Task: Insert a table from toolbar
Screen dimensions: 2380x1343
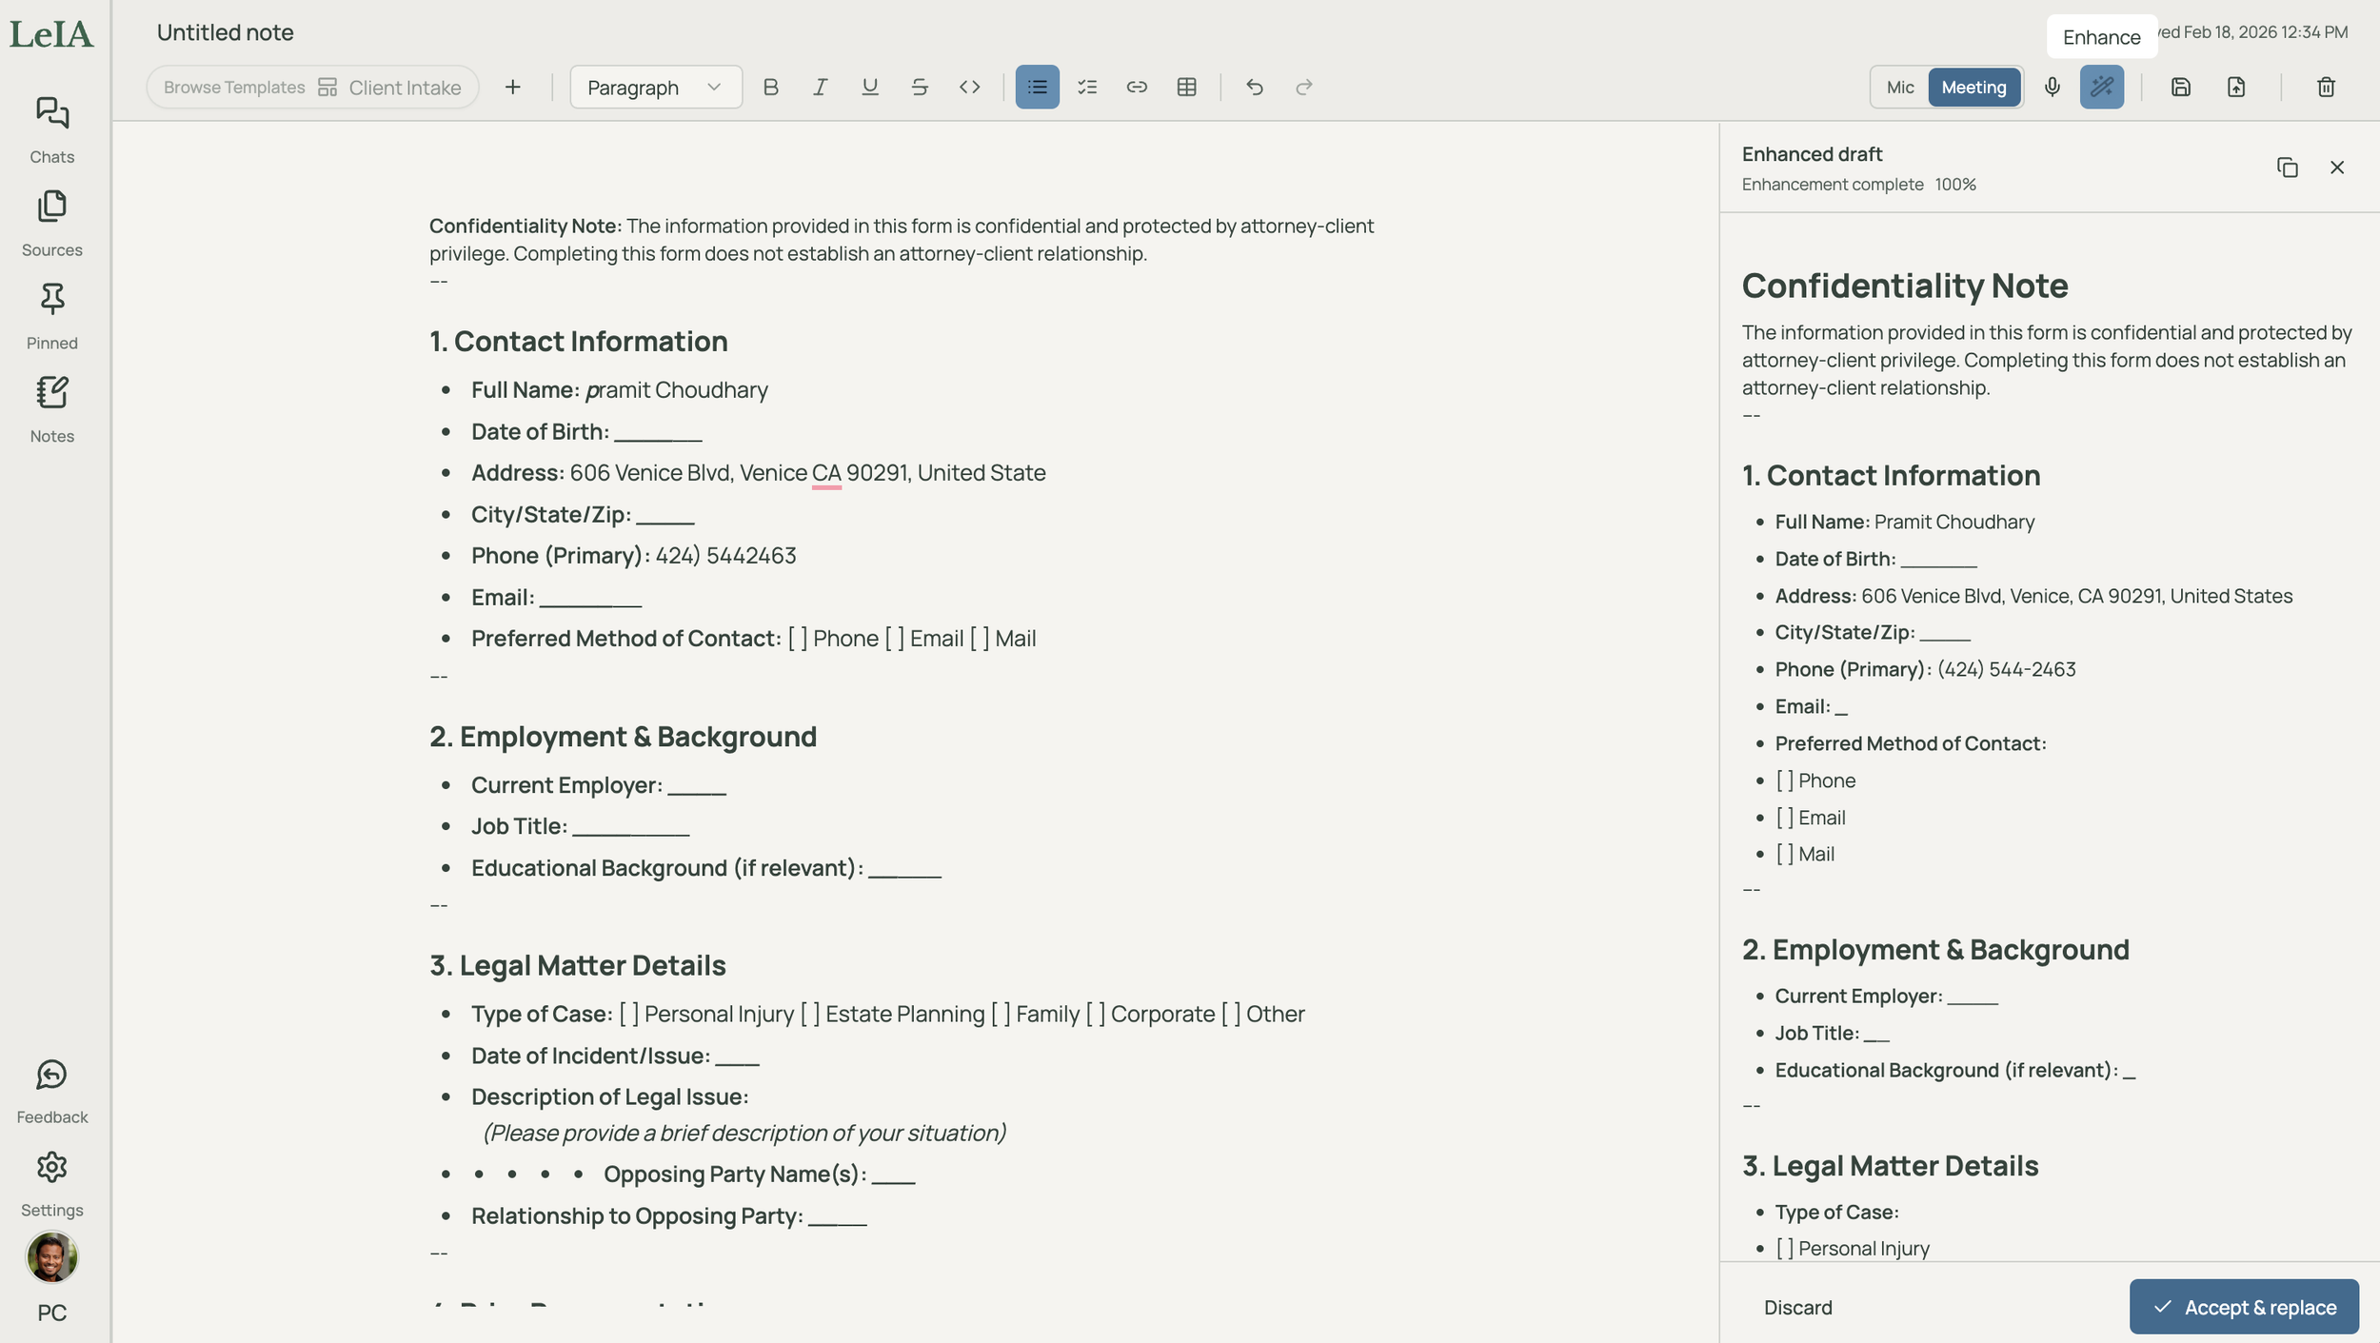Action: (1186, 88)
